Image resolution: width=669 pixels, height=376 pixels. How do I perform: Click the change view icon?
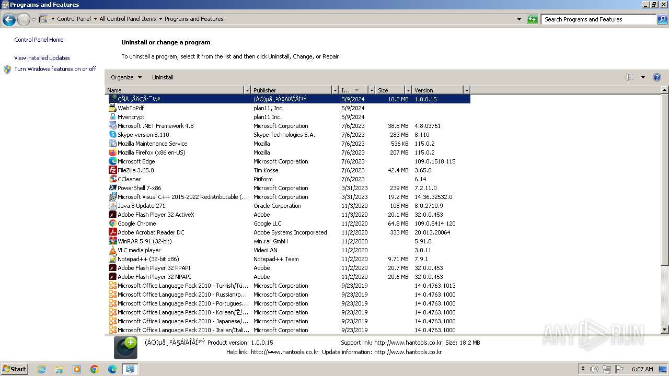click(x=630, y=77)
